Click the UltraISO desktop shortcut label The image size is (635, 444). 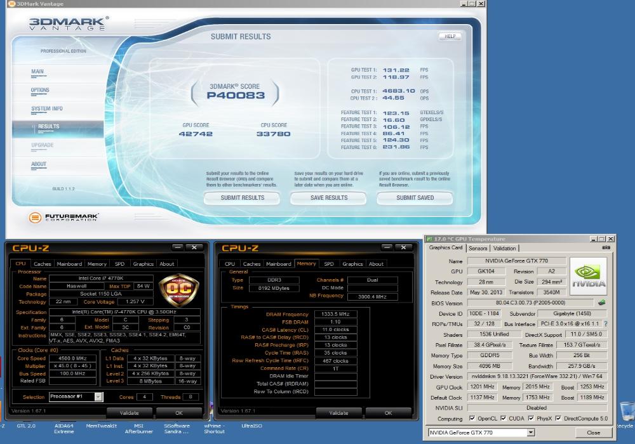(251, 426)
